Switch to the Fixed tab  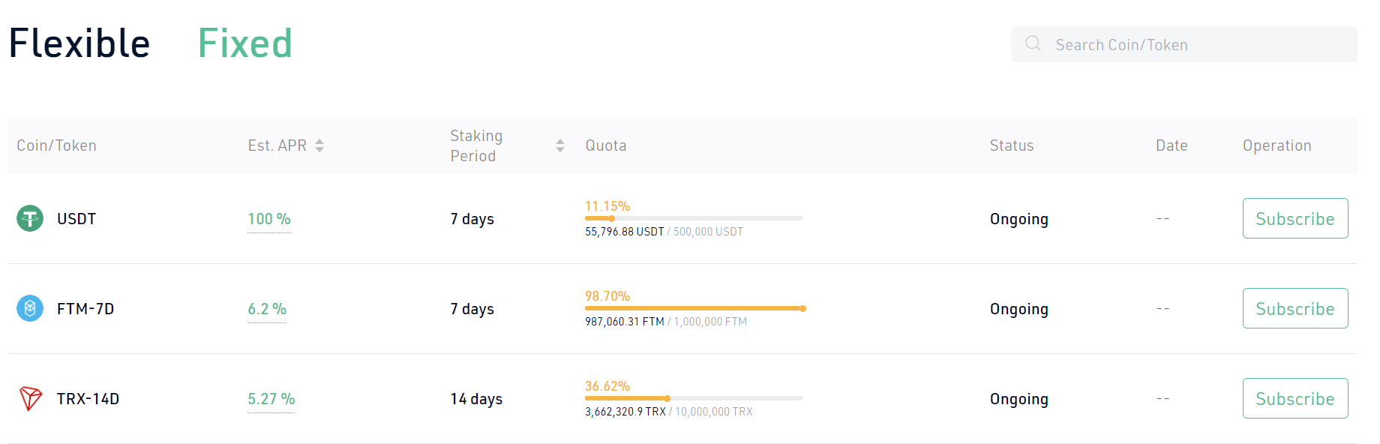[244, 43]
